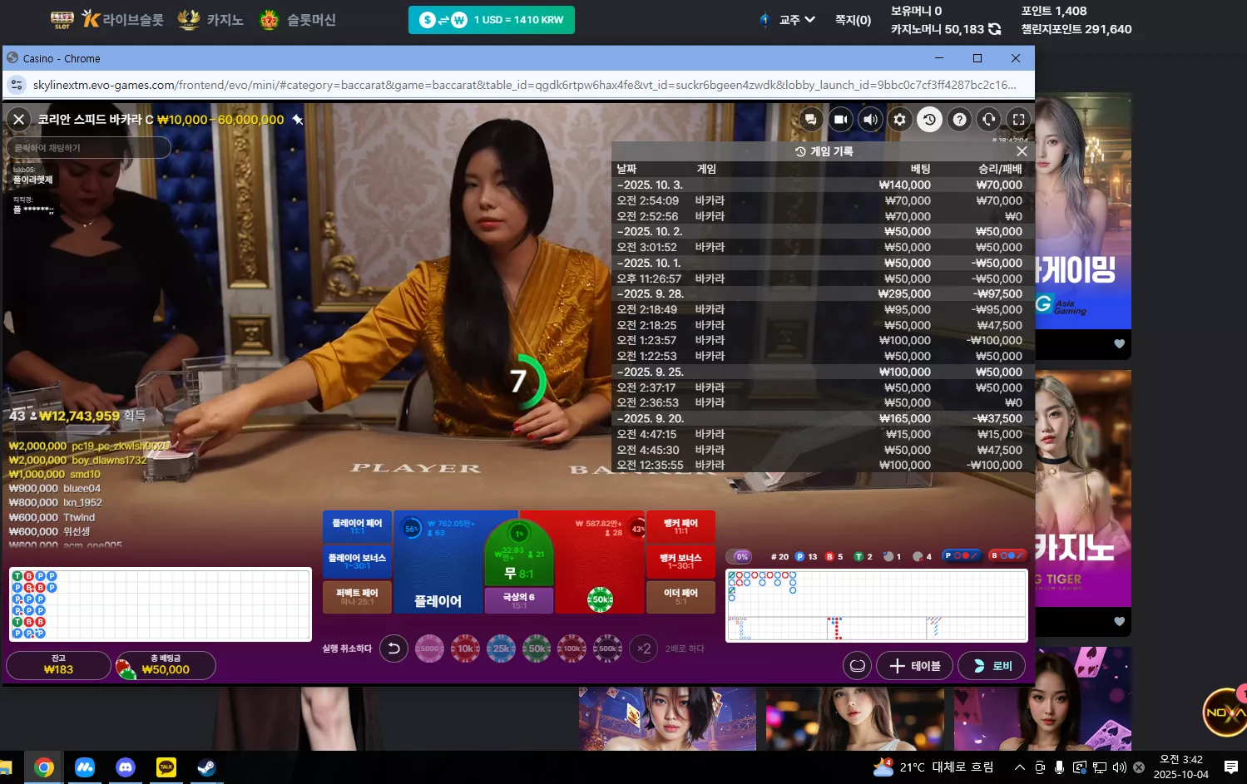Select the 5000 chip

[429, 648]
